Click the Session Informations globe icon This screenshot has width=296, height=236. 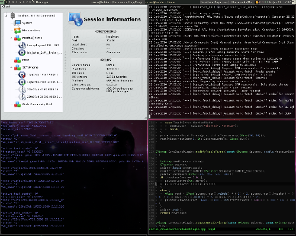point(75,19)
